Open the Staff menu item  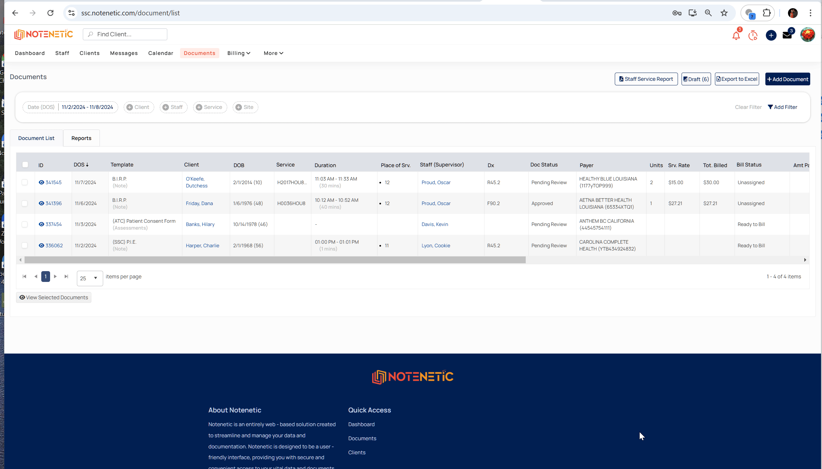(x=62, y=53)
